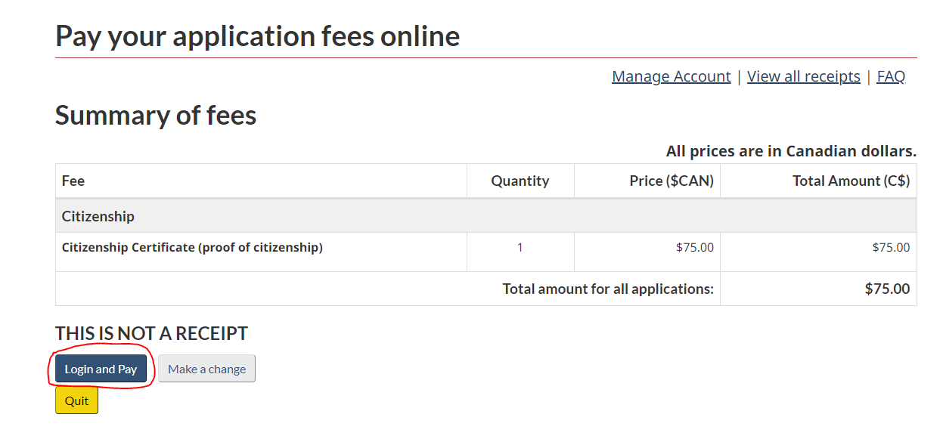Click the Pay your application fees online heading
The image size is (943, 439).
click(x=258, y=36)
